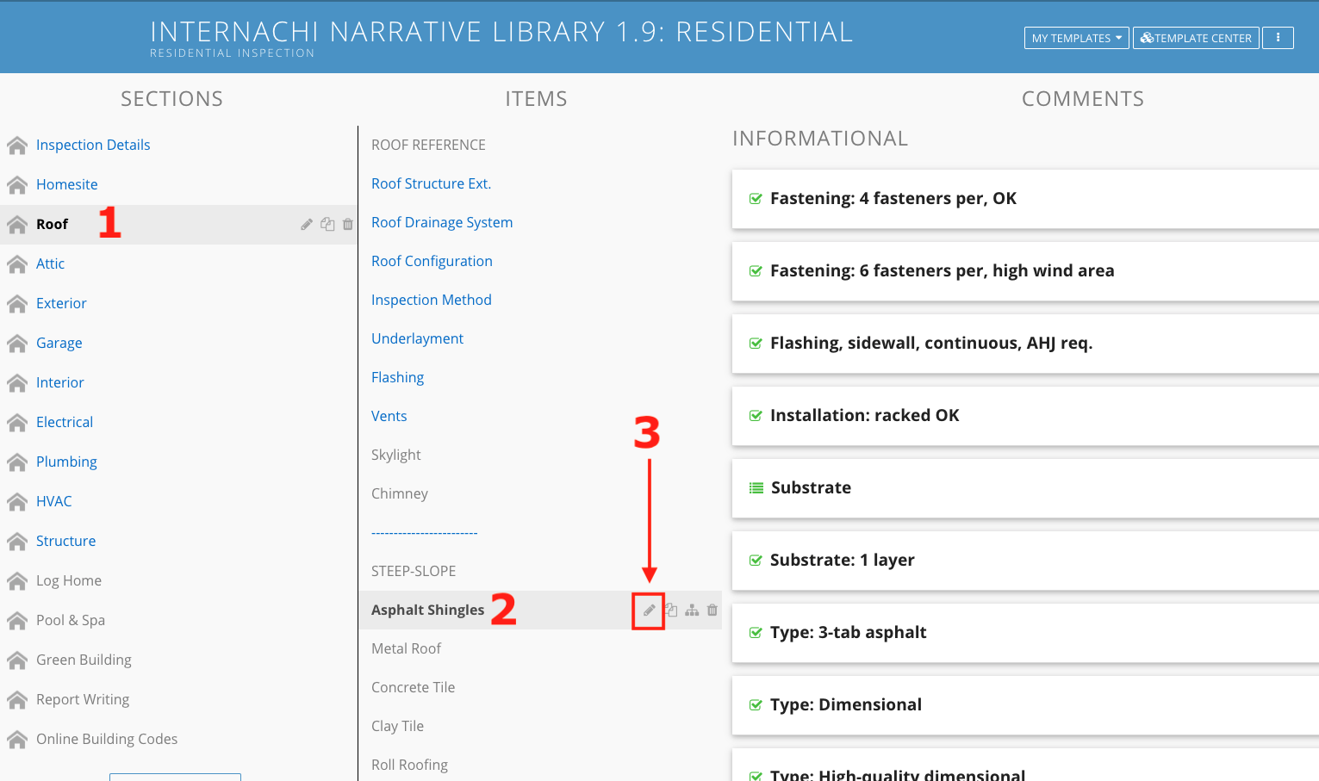Viewport: 1319px width, 781px height.
Task: Click the house icon beside Garage
Action: 17,344
